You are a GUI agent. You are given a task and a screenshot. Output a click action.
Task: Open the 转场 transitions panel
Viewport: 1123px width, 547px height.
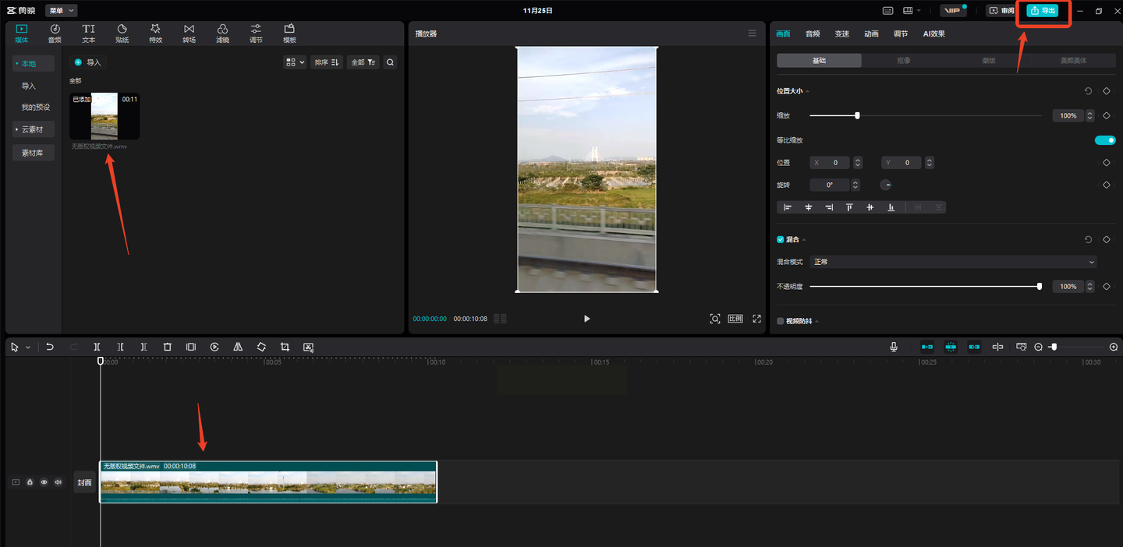coord(189,34)
